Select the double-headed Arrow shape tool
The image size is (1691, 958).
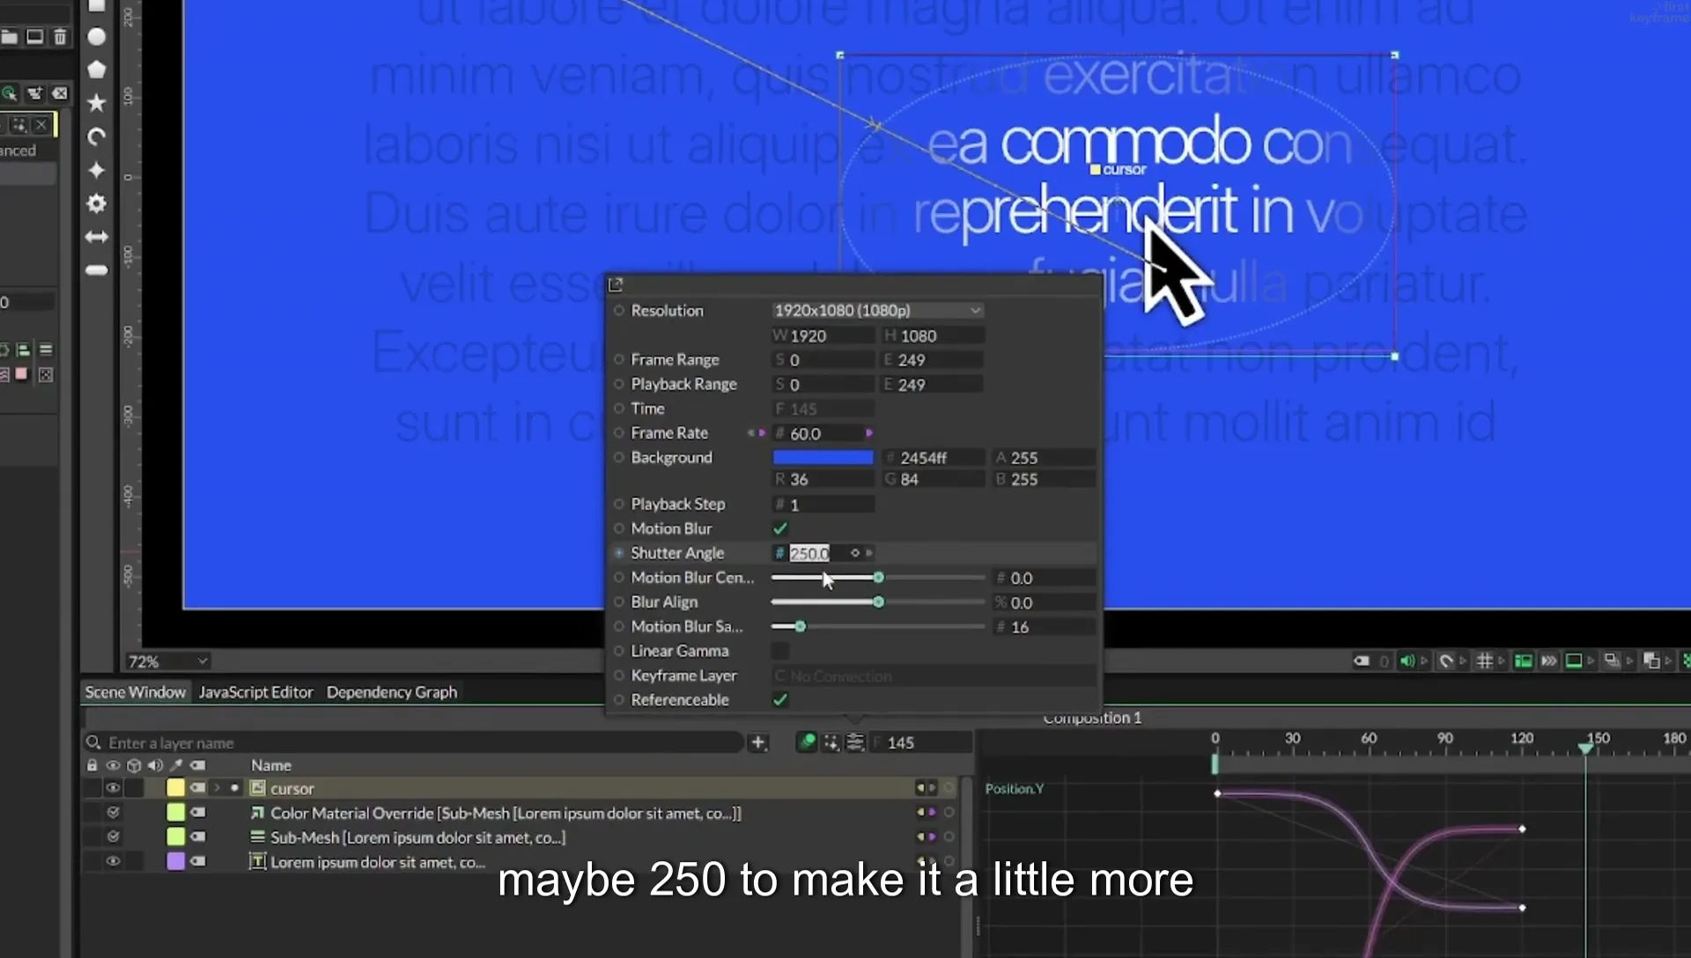pyautogui.click(x=97, y=237)
